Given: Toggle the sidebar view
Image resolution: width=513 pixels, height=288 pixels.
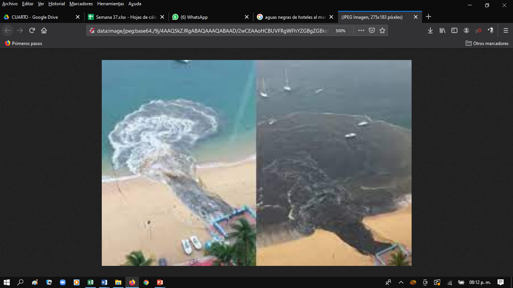Looking at the screenshot, I should (x=454, y=30).
